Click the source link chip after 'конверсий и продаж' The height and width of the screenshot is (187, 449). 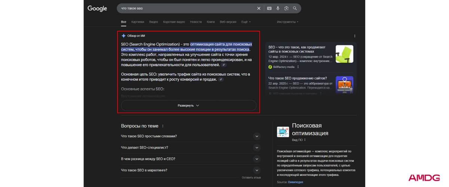(221, 79)
